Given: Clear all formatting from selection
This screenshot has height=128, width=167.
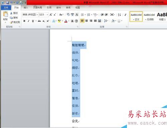Looking at the screenshot, I should pos(68,15).
